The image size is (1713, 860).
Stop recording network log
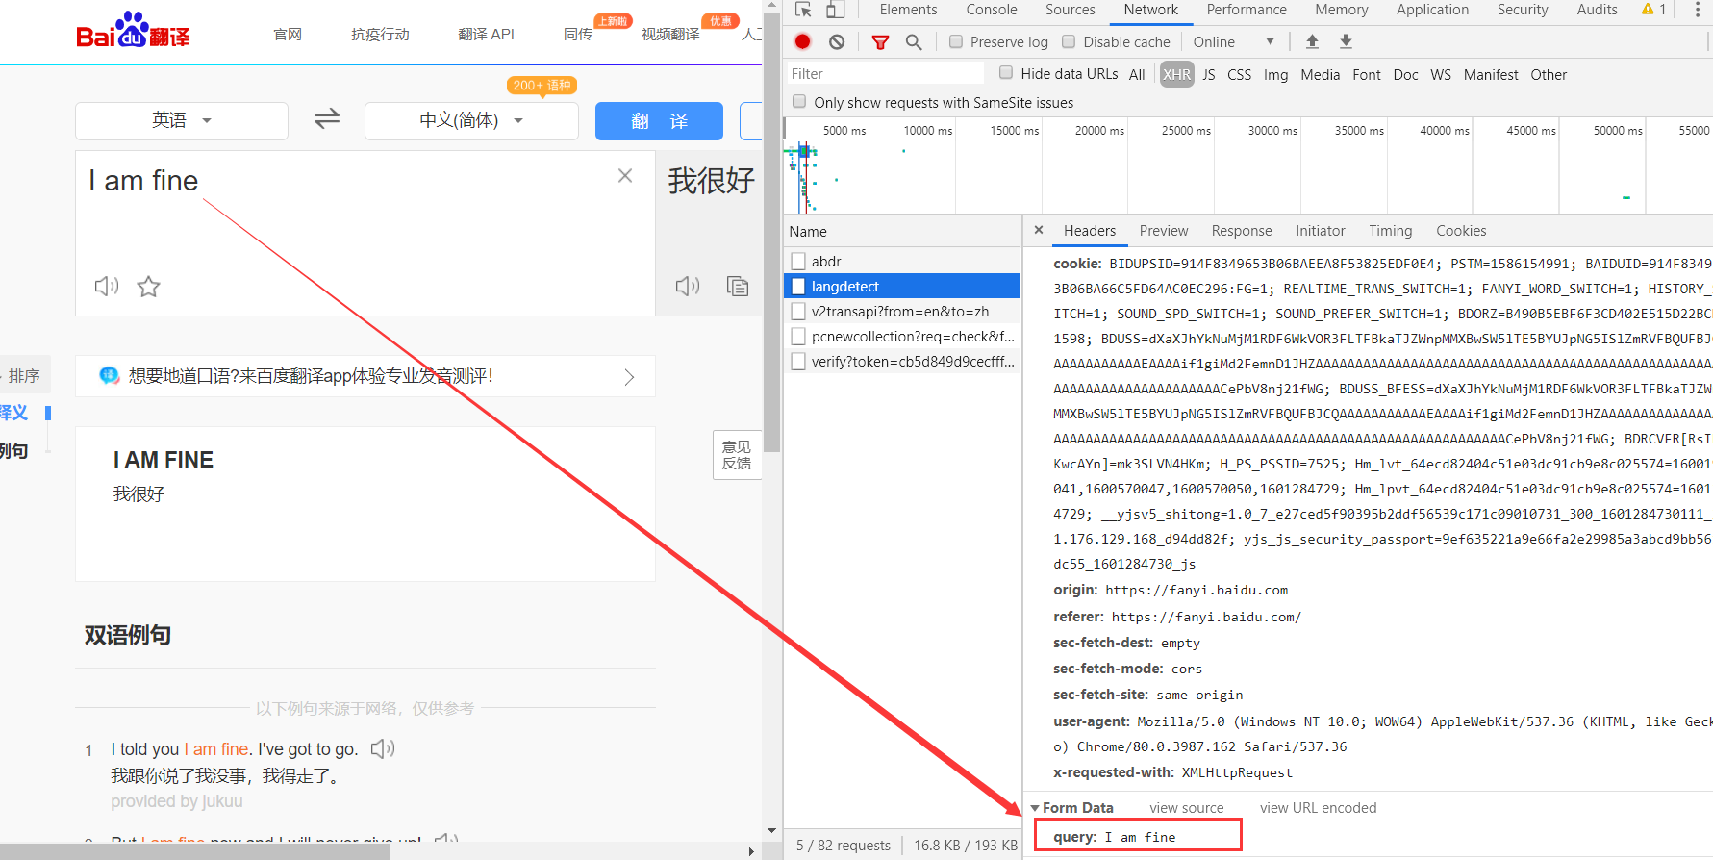[x=802, y=41]
